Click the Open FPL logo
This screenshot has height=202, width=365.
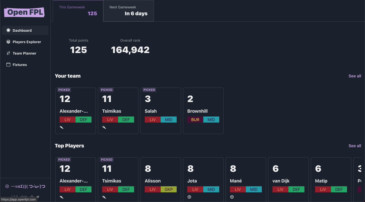(x=24, y=12)
